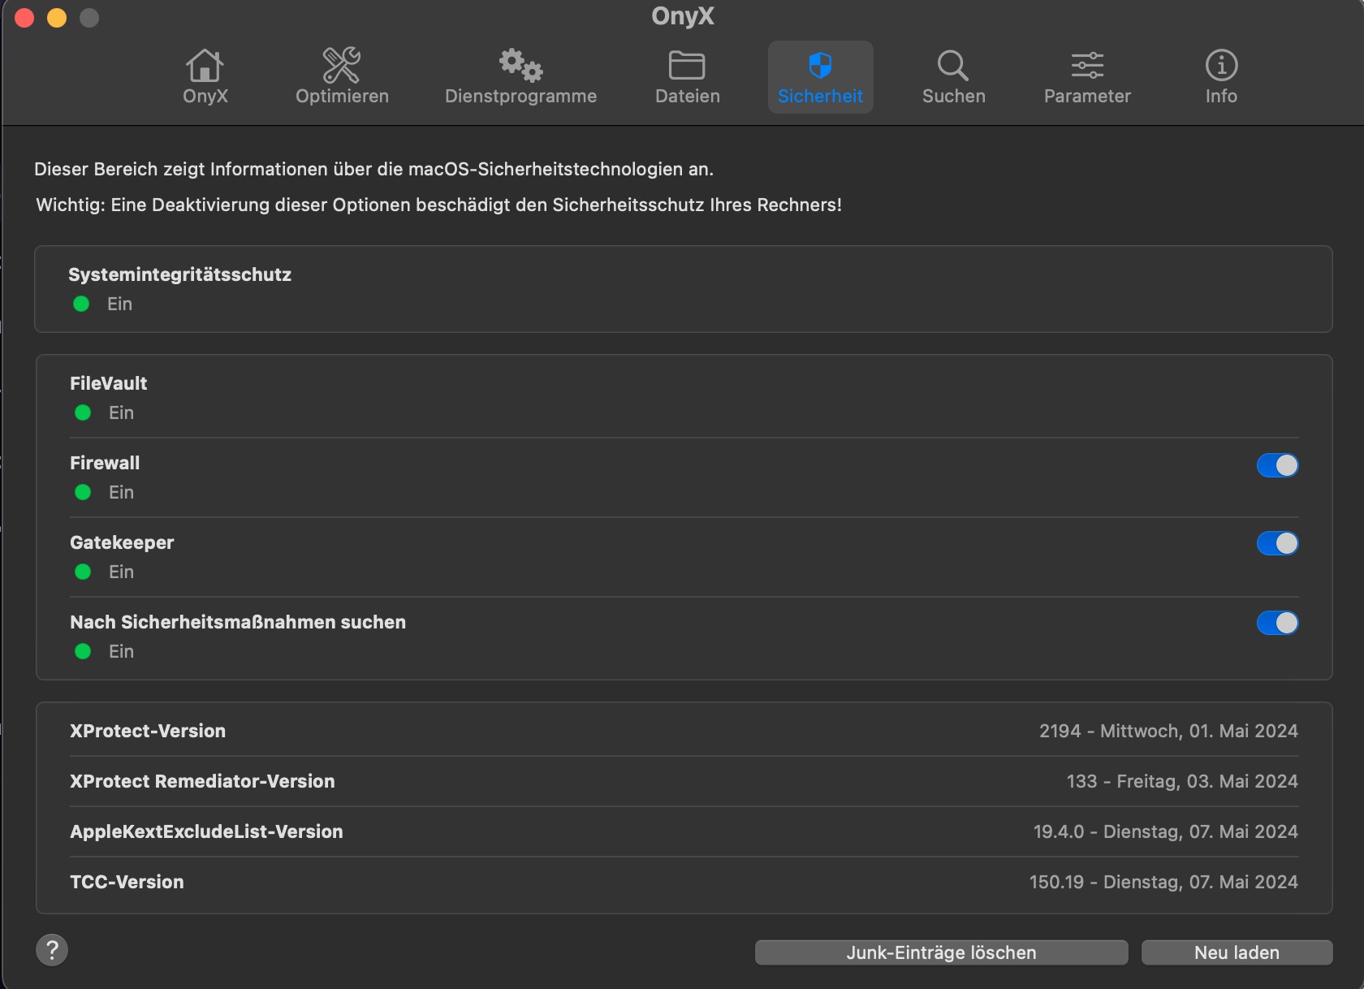The height and width of the screenshot is (989, 1364).
Task: Click the Ein status under Firewall
Action: point(121,492)
